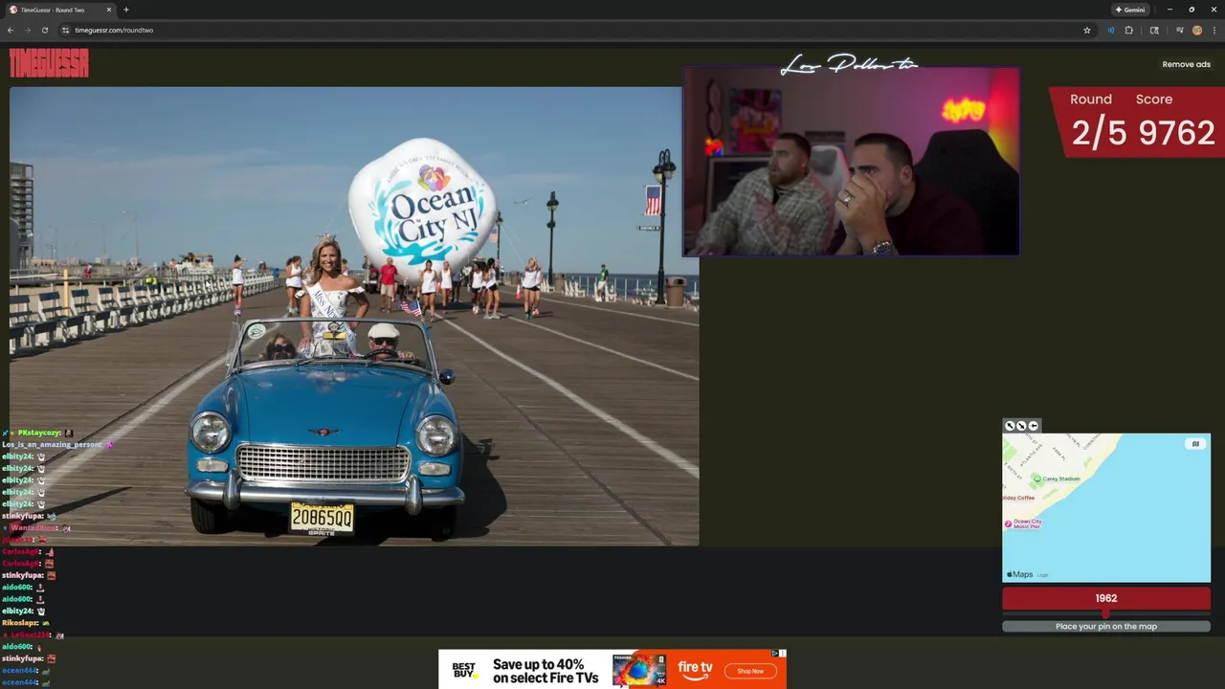Open Chrome's three-dot menu

pyautogui.click(x=1214, y=30)
